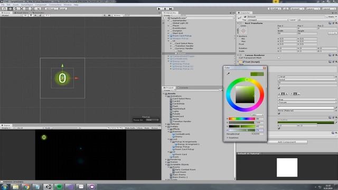Open Google Chrome from the taskbar
This screenshot has width=338, height=190.
point(27,186)
